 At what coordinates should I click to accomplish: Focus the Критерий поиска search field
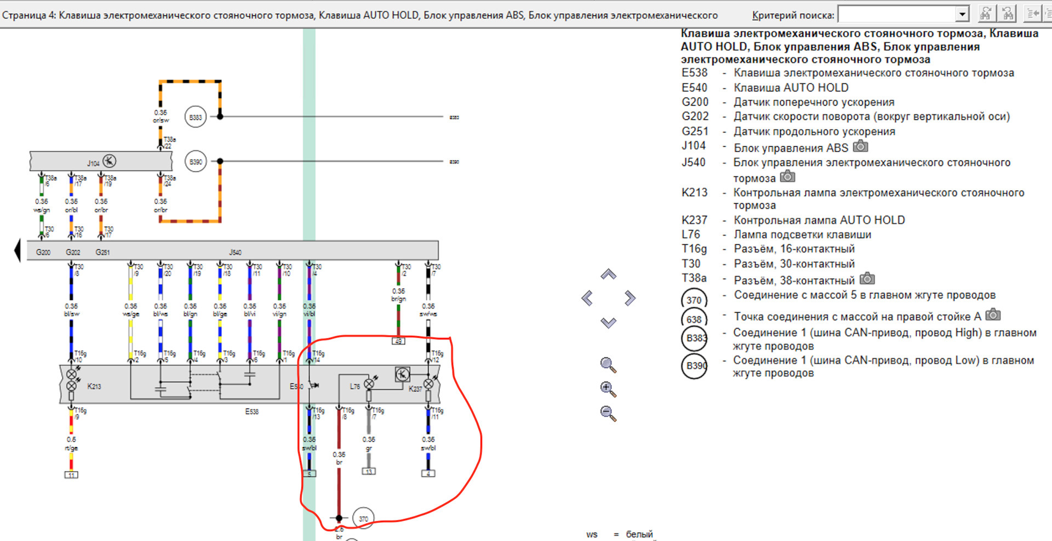[x=897, y=14]
